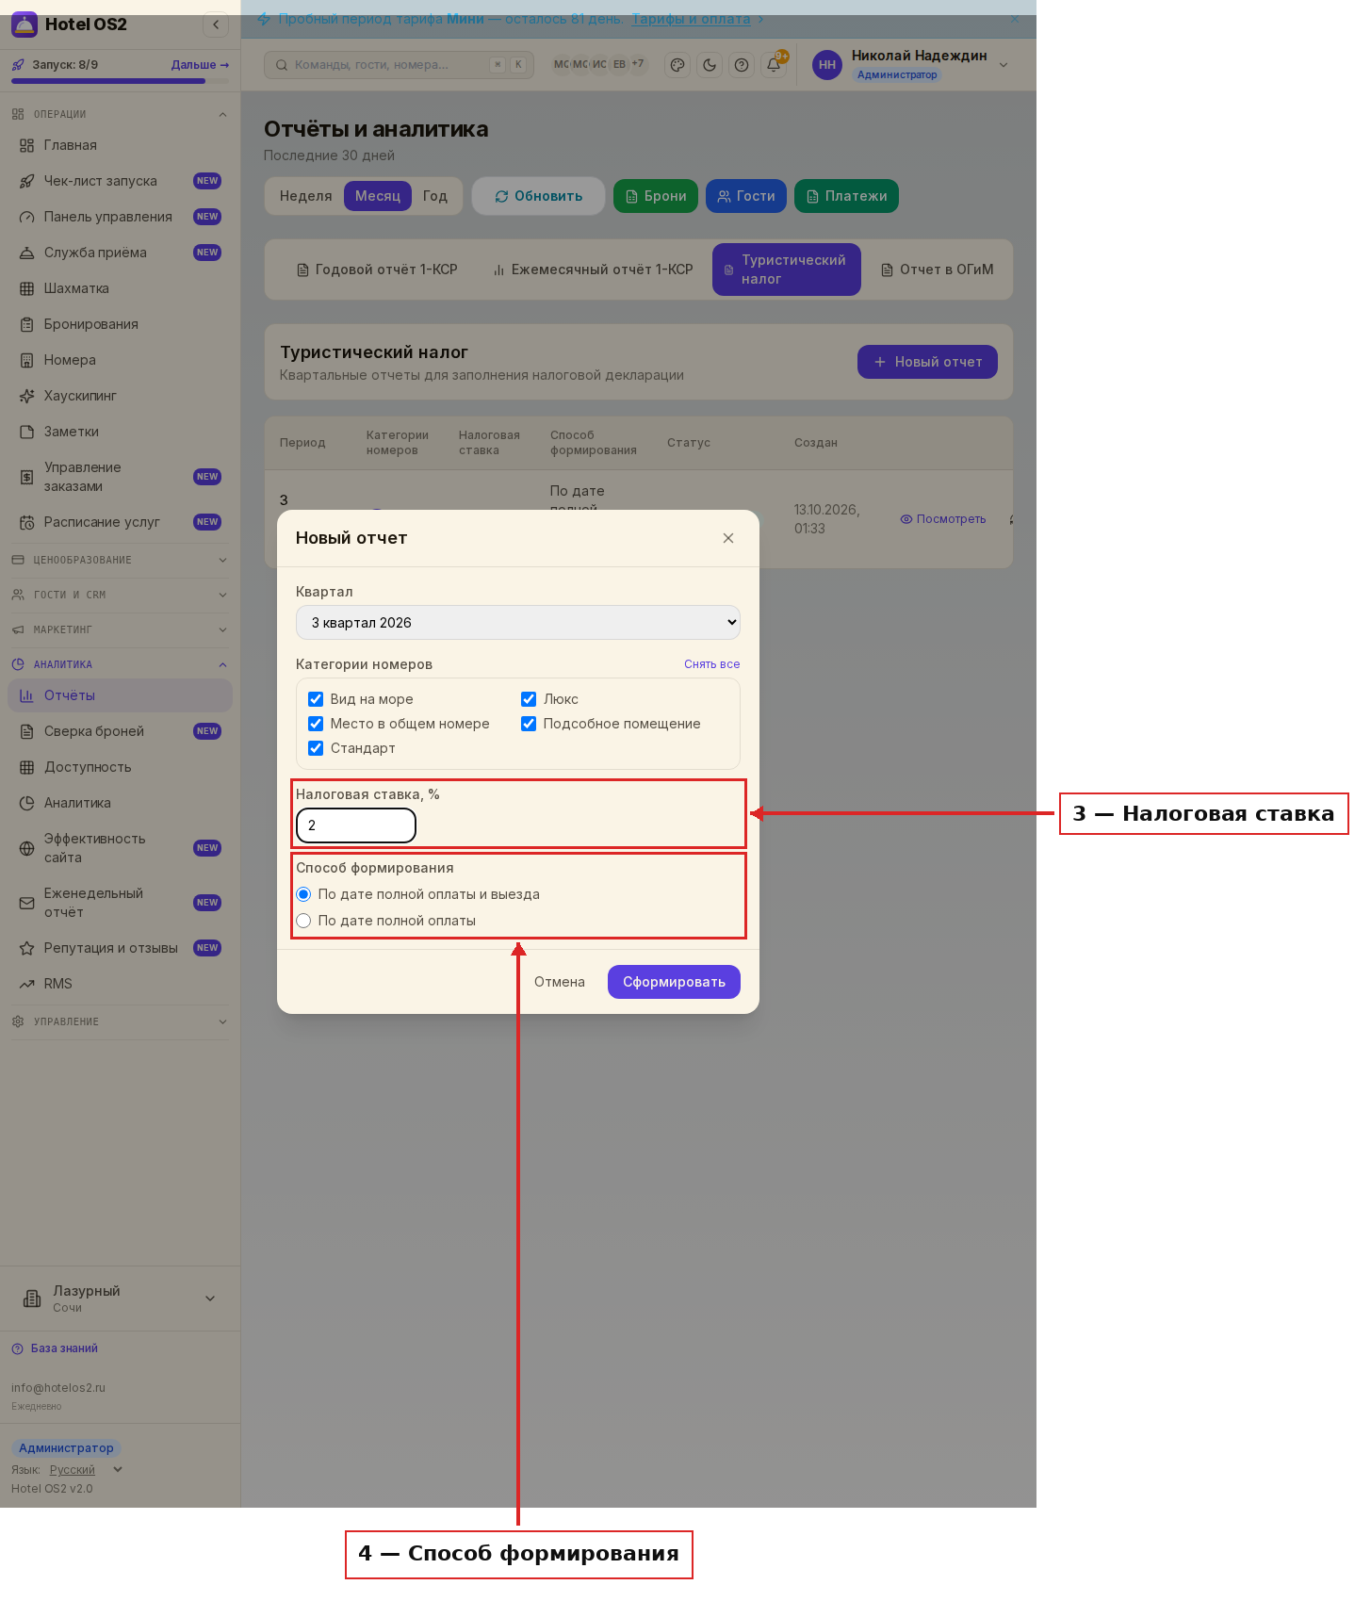Open the Годовой отчёт 1-КСР tab
This screenshot has height=1601, width=1371.
[x=377, y=270]
